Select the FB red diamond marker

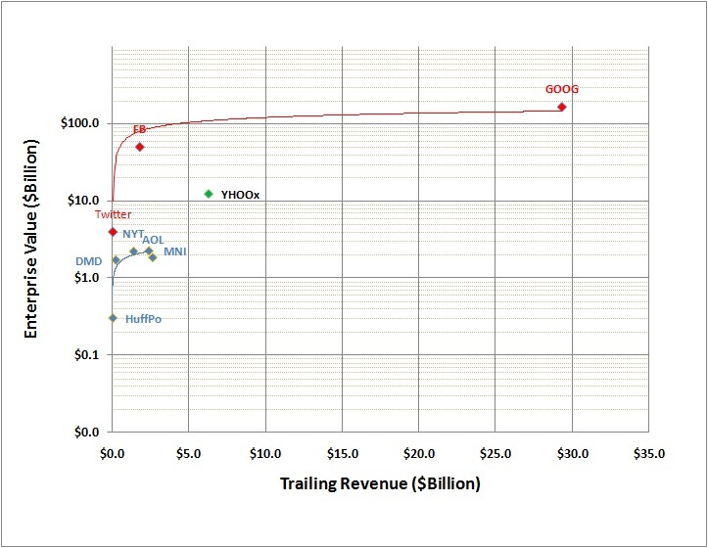click(139, 147)
